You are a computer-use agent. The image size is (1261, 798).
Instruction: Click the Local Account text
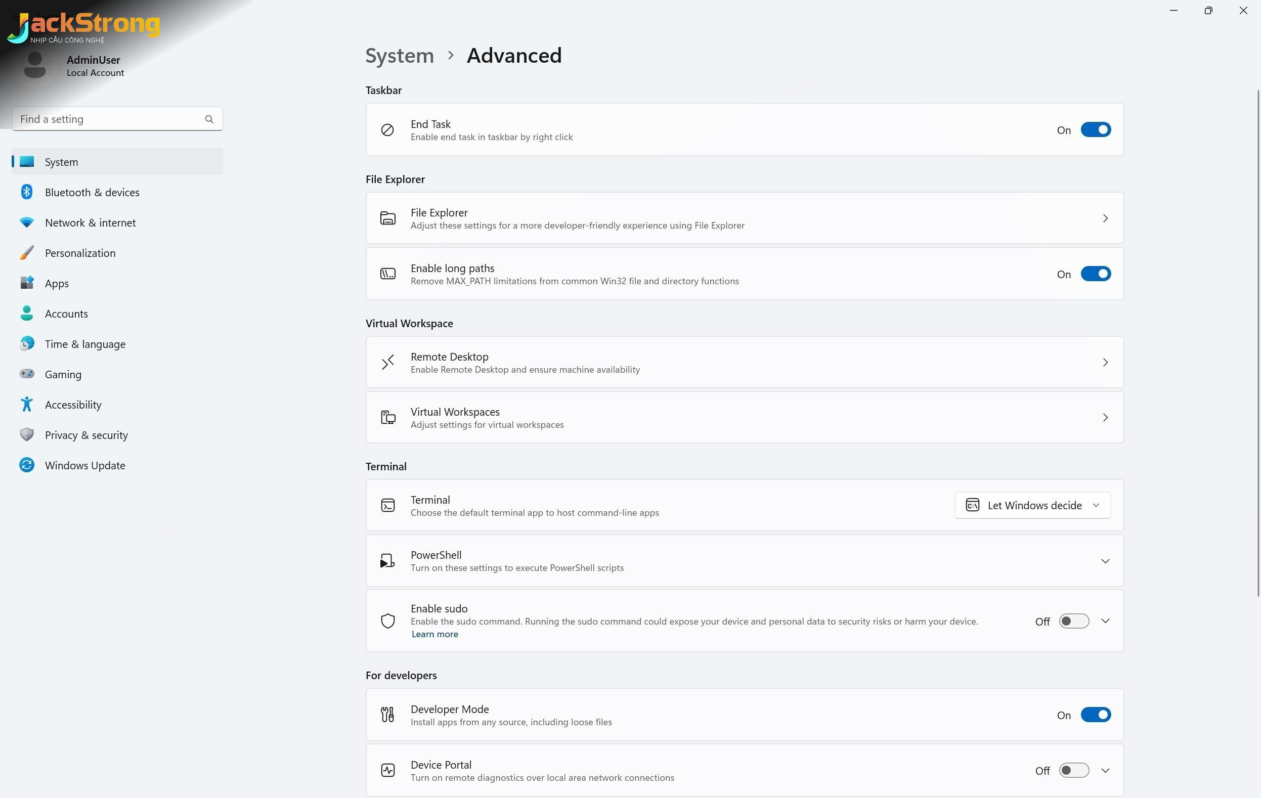pyautogui.click(x=95, y=73)
